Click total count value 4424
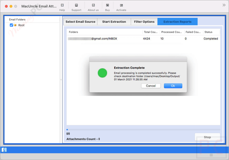 point(146,39)
